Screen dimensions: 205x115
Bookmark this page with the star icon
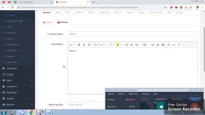coord(165,7)
